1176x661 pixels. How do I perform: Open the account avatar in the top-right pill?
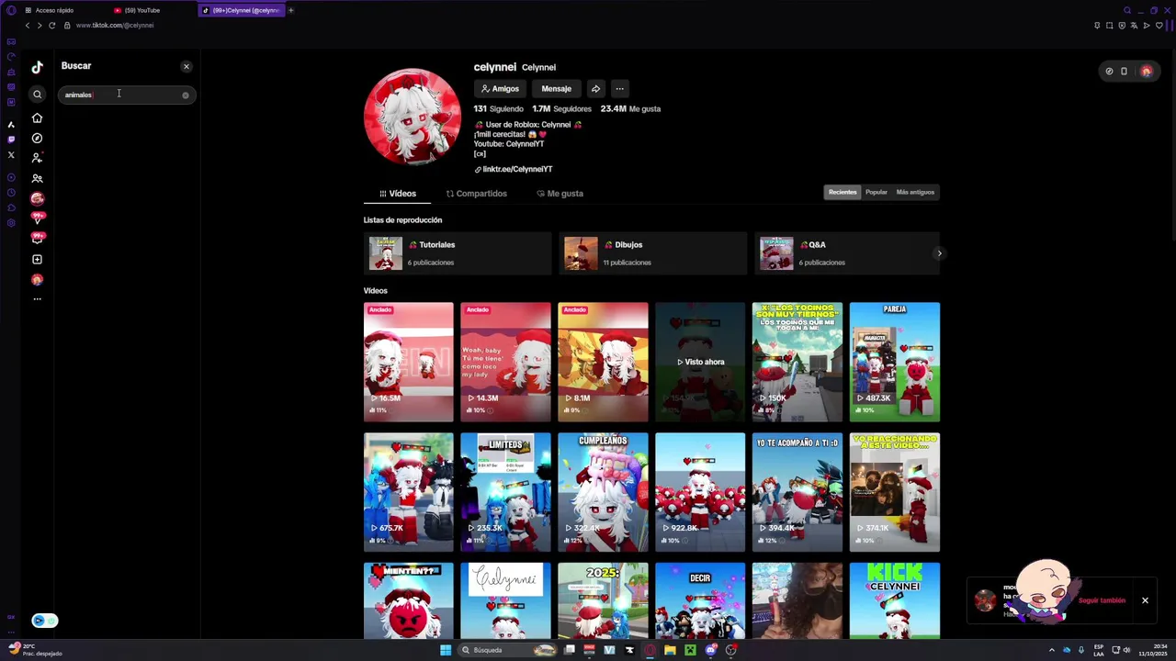1146,71
